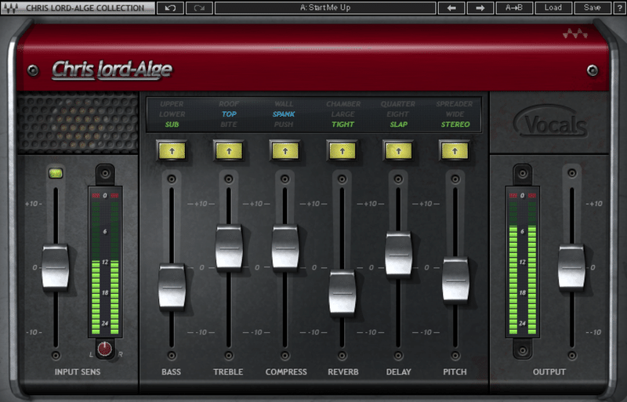This screenshot has width=627, height=402.
Task: Select QUARTER delay mode text
Action: click(398, 104)
